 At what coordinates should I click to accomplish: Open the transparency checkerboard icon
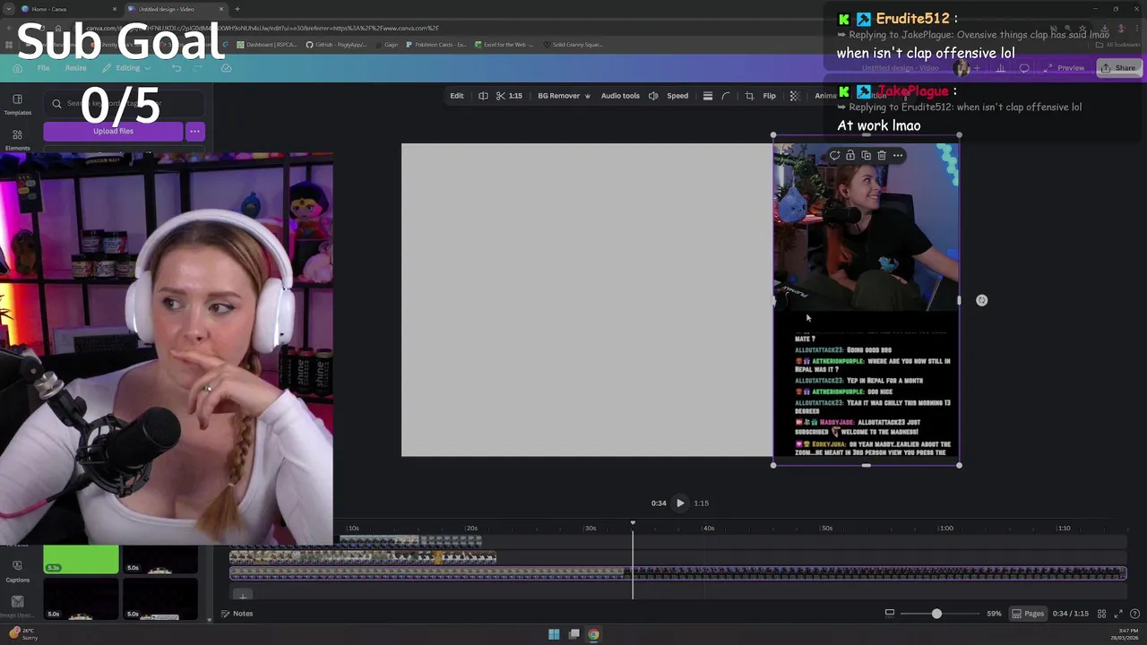pyautogui.click(x=794, y=96)
